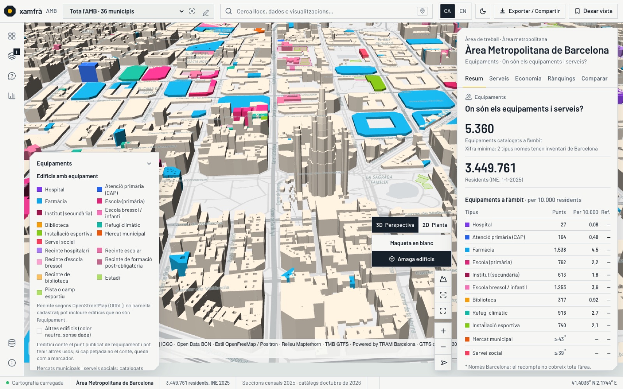
Task: Click the Amaga edificis button
Action: (412, 259)
